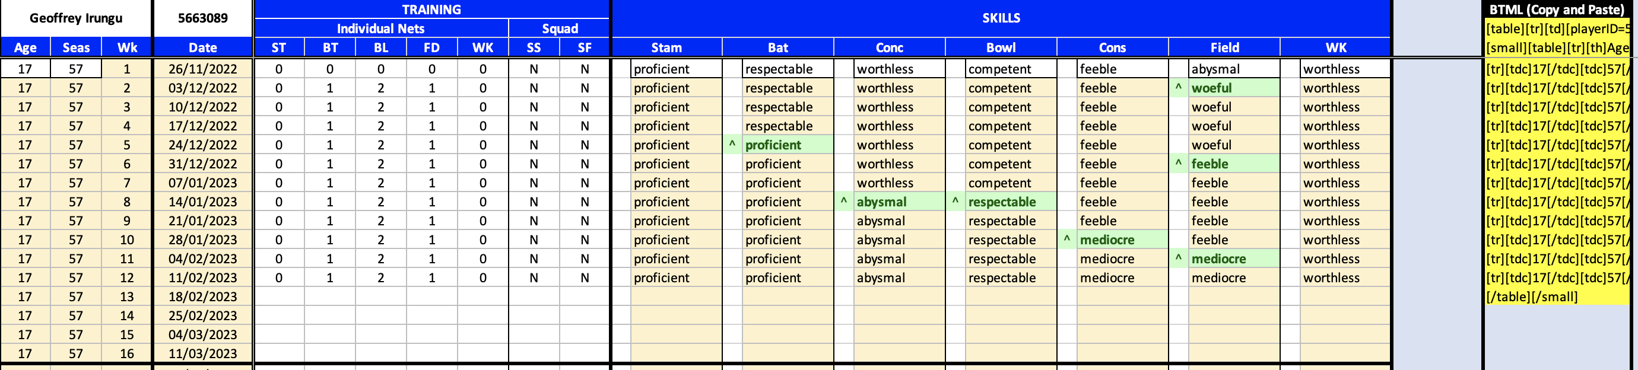
Task: Select the "Geoffrey Irungu" player name cell
Action: 76,18
